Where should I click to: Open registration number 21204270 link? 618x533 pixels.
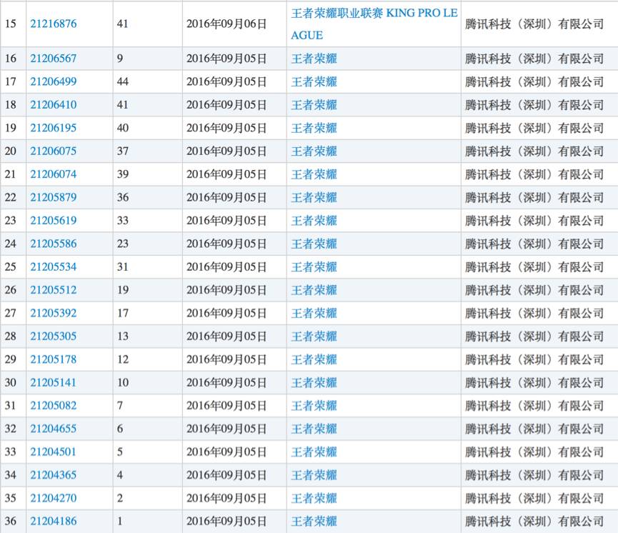[x=53, y=498]
